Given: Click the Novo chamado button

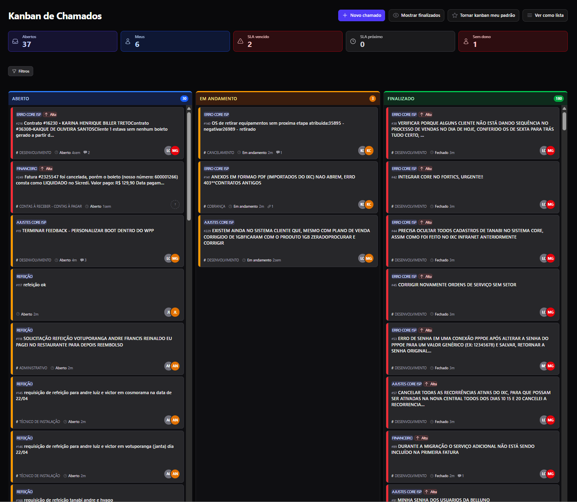Looking at the screenshot, I should [x=361, y=15].
